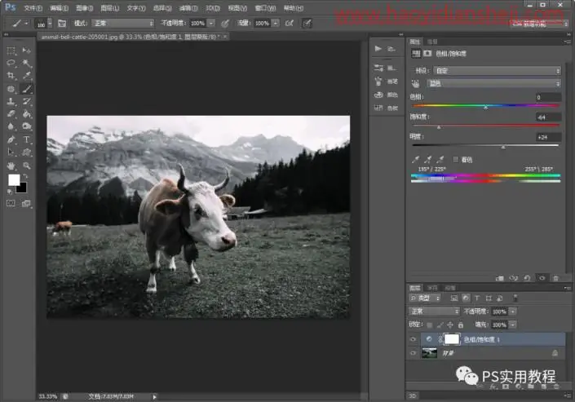Pick the first eyedropper in the Properties panel
Screen dimensions: 575x402
415,160
